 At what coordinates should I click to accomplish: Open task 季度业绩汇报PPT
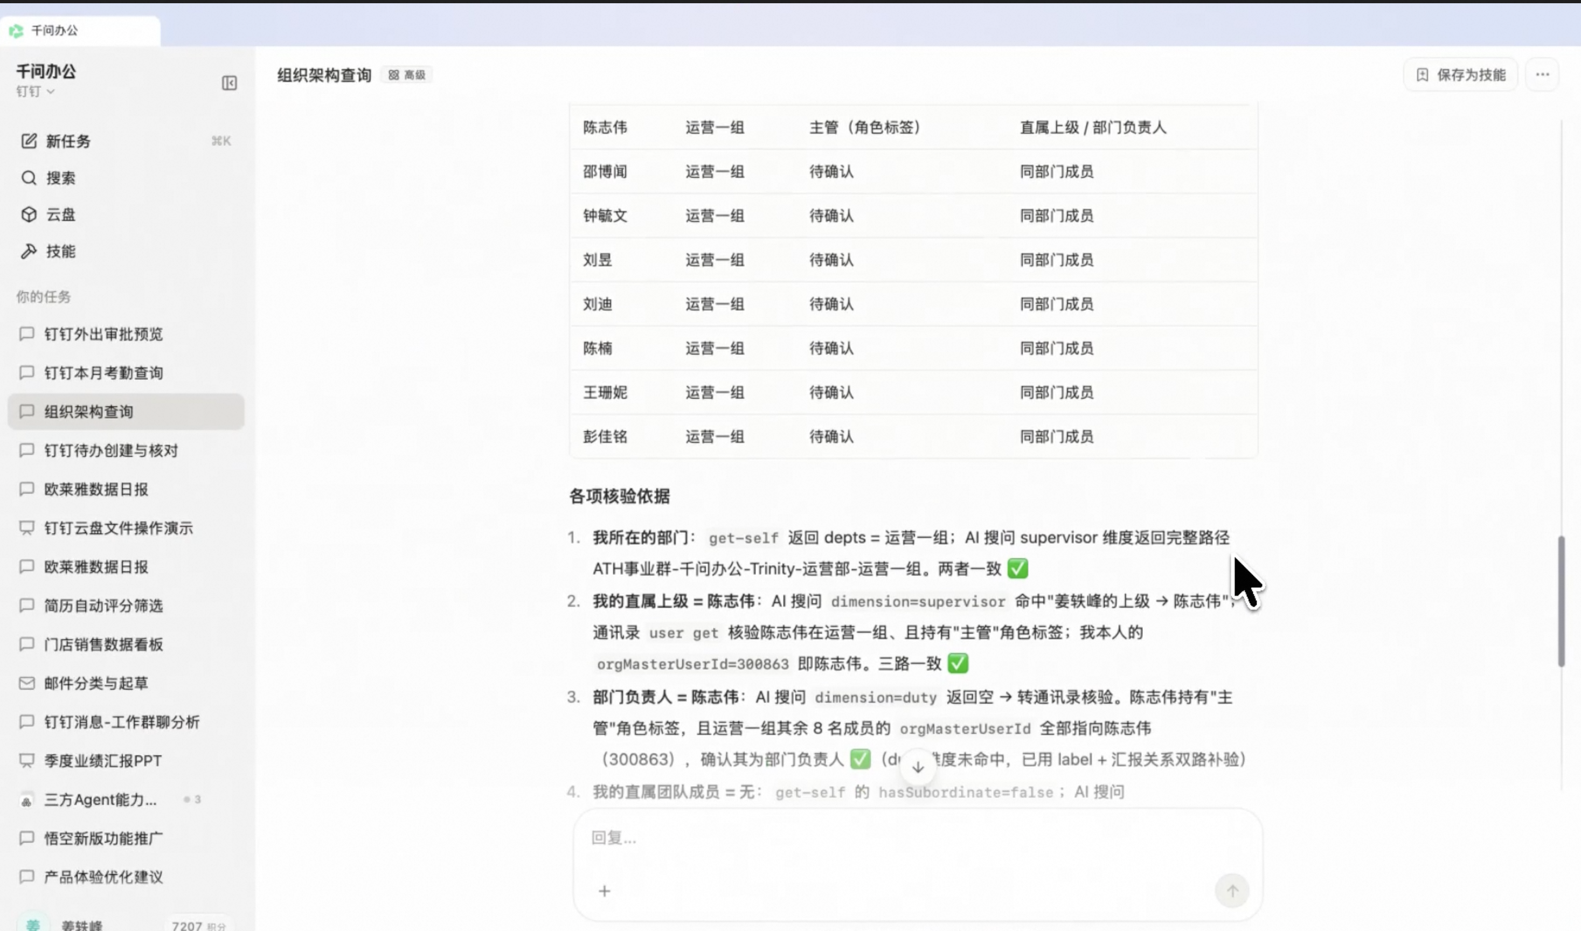126,761
